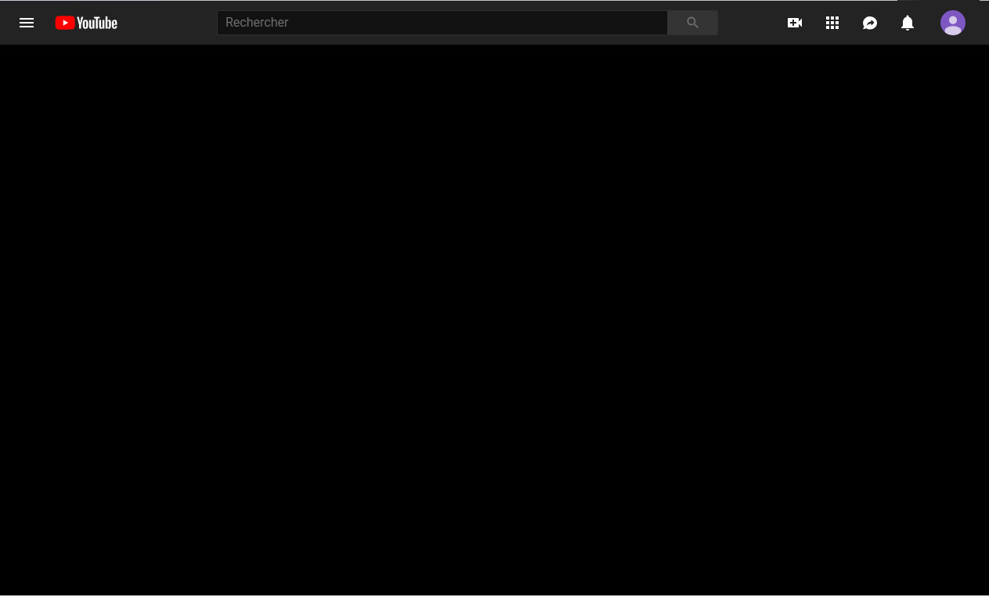Open the create video camera icon

point(795,23)
